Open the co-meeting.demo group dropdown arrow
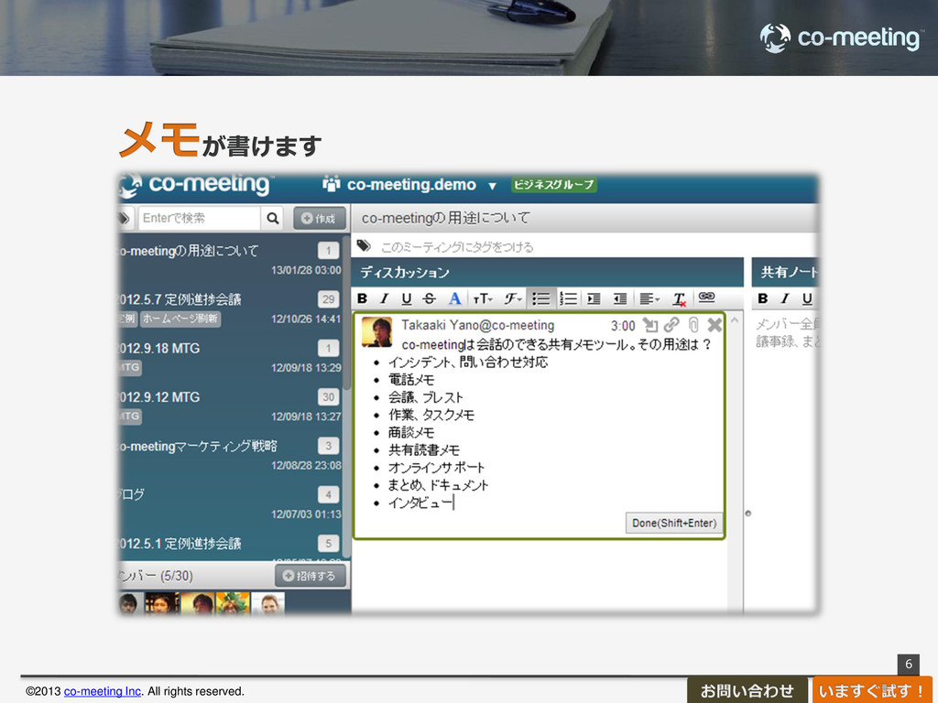This screenshot has height=703, width=938. (492, 186)
